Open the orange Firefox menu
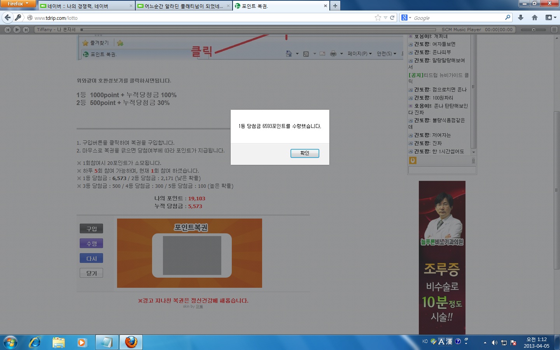 17,4
